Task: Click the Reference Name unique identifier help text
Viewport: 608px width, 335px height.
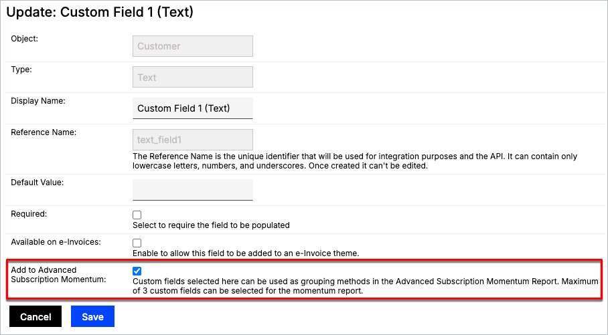Action: 355,161
